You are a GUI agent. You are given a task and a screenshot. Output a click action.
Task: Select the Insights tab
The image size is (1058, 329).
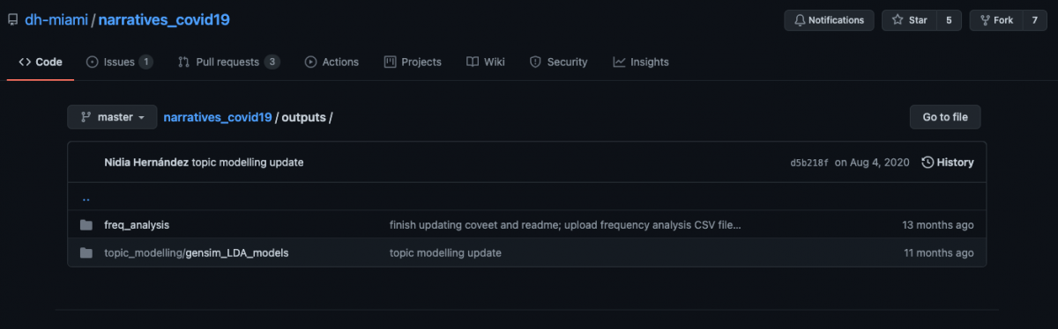pyautogui.click(x=641, y=62)
